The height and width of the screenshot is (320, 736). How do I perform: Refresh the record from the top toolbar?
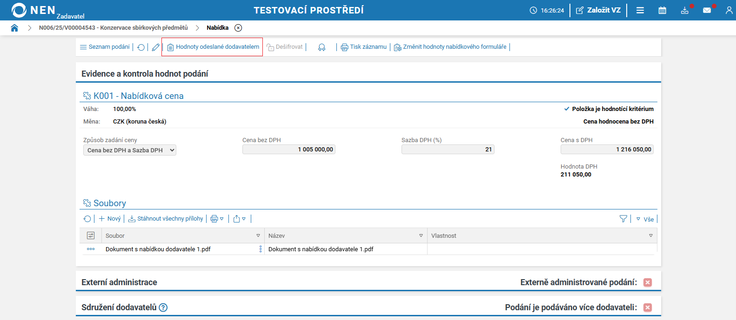coord(141,47)
